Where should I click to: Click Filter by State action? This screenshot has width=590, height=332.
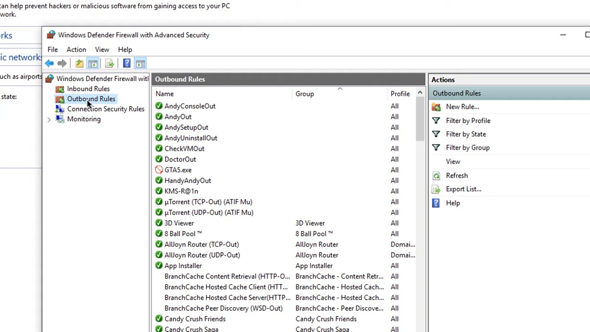pyautogui.click(x=466, y=134)
